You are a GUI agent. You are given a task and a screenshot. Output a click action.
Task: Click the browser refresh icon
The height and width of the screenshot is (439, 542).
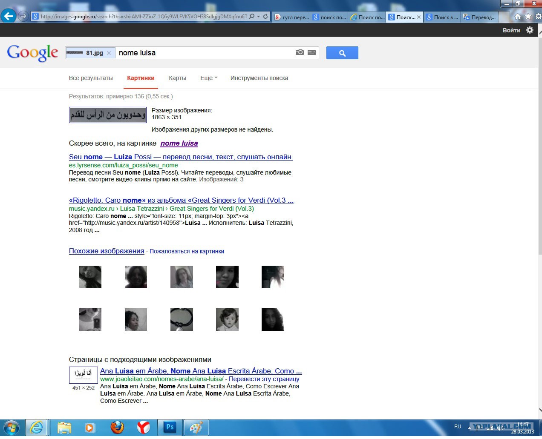click(x=265, y=16)
